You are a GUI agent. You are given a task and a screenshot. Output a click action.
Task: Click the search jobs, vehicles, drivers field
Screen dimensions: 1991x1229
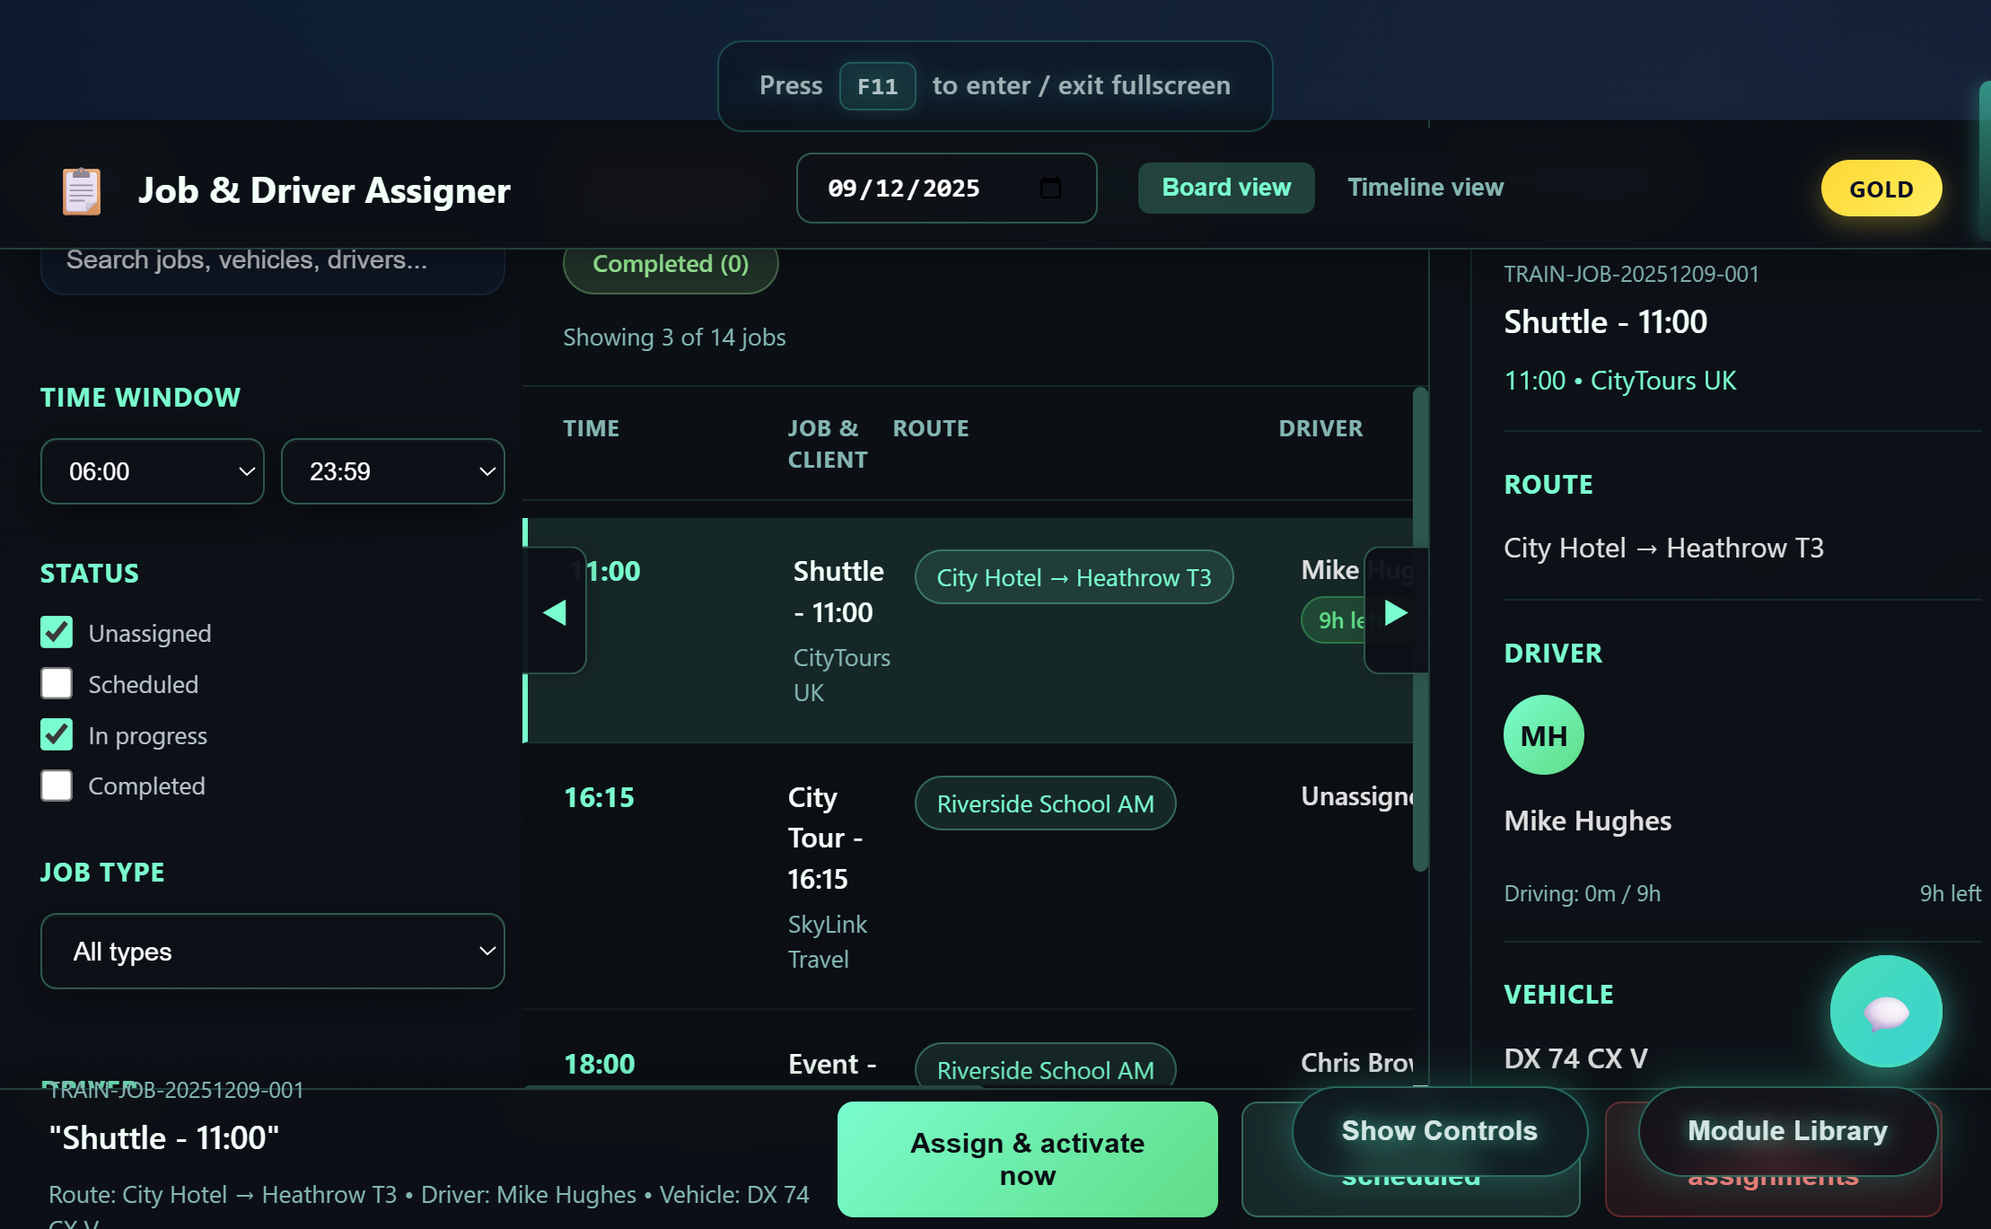pos(273,261)
